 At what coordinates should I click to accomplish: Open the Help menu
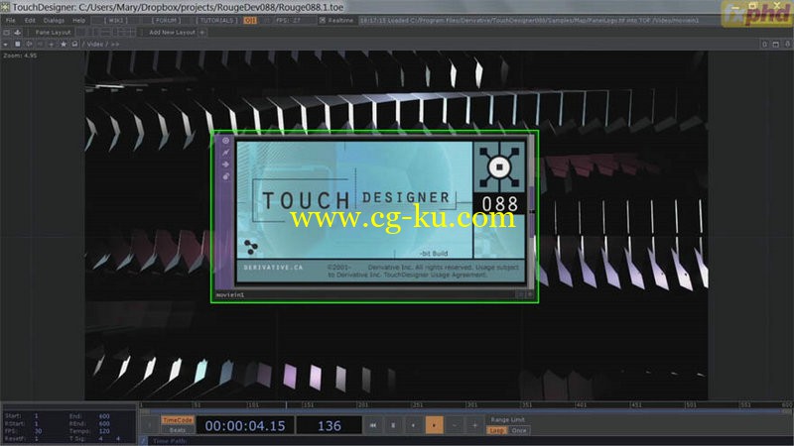(x=79, y=20)
